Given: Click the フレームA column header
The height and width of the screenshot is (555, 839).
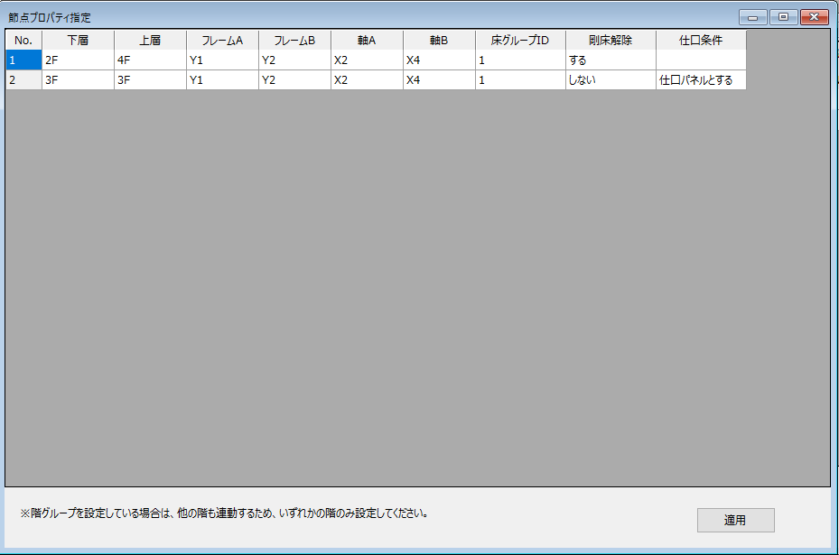Looking at the screenshot, I should 222,40.
